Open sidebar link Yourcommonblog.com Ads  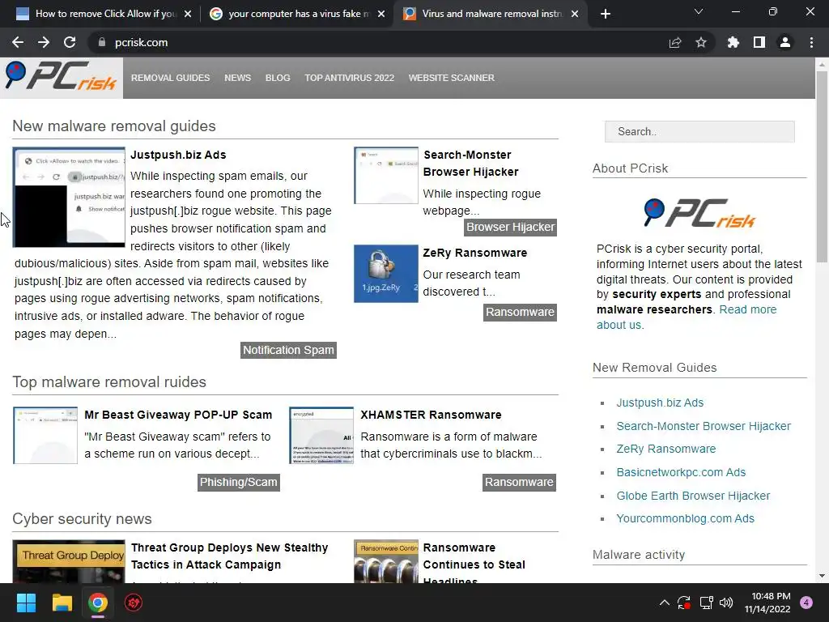[685, 518]
